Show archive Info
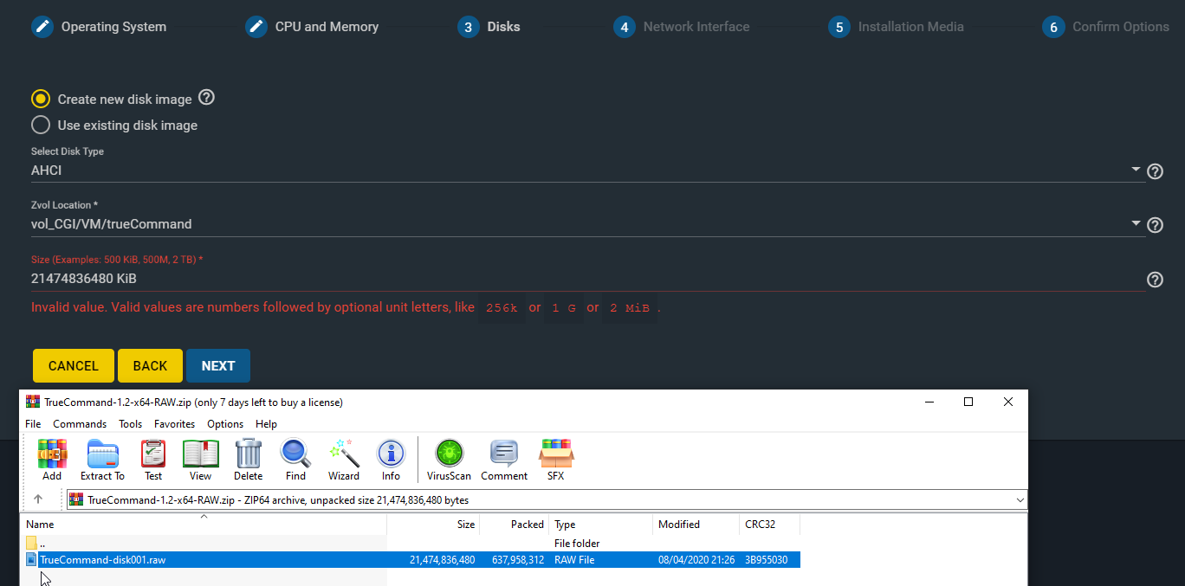The image size is (1185, 586). [x=391, y=460]
